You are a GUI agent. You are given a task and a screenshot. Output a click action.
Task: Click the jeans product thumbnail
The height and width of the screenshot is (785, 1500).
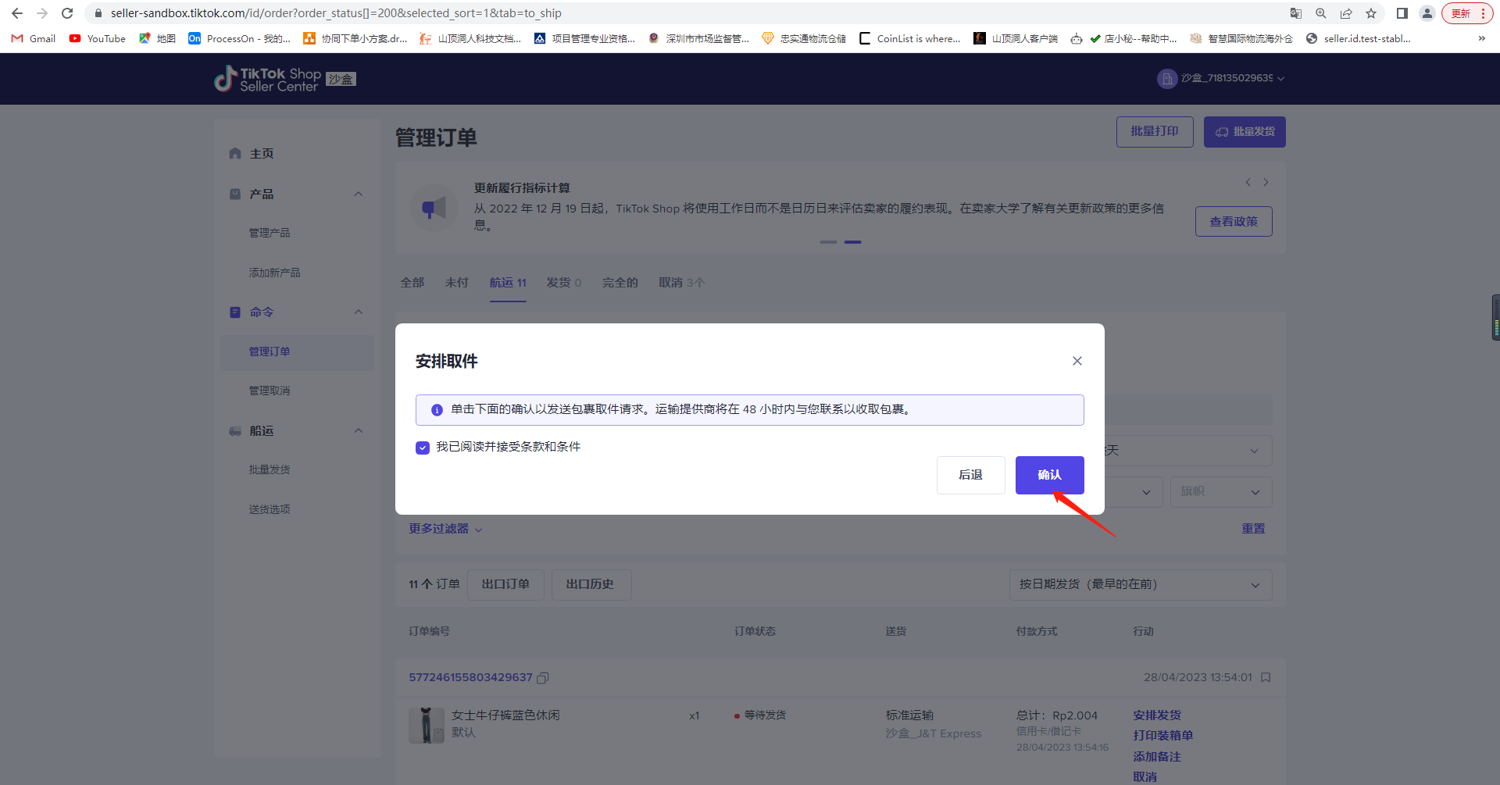pos(426,725)
